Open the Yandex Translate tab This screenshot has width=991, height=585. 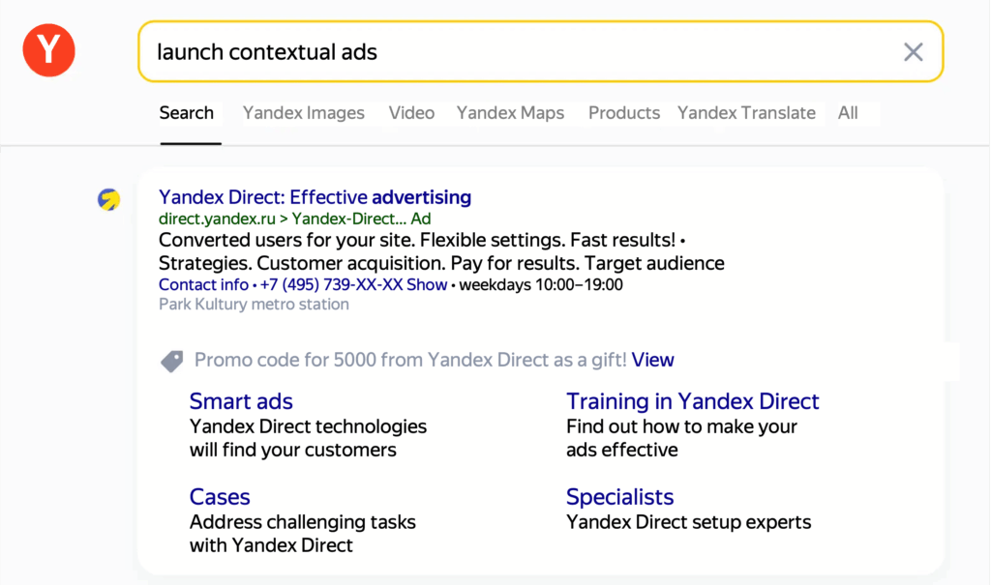(746, 113)
